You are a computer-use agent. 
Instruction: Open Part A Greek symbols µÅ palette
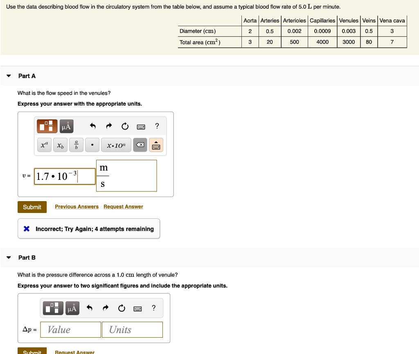pyautogui.click(x=66, y=127)
